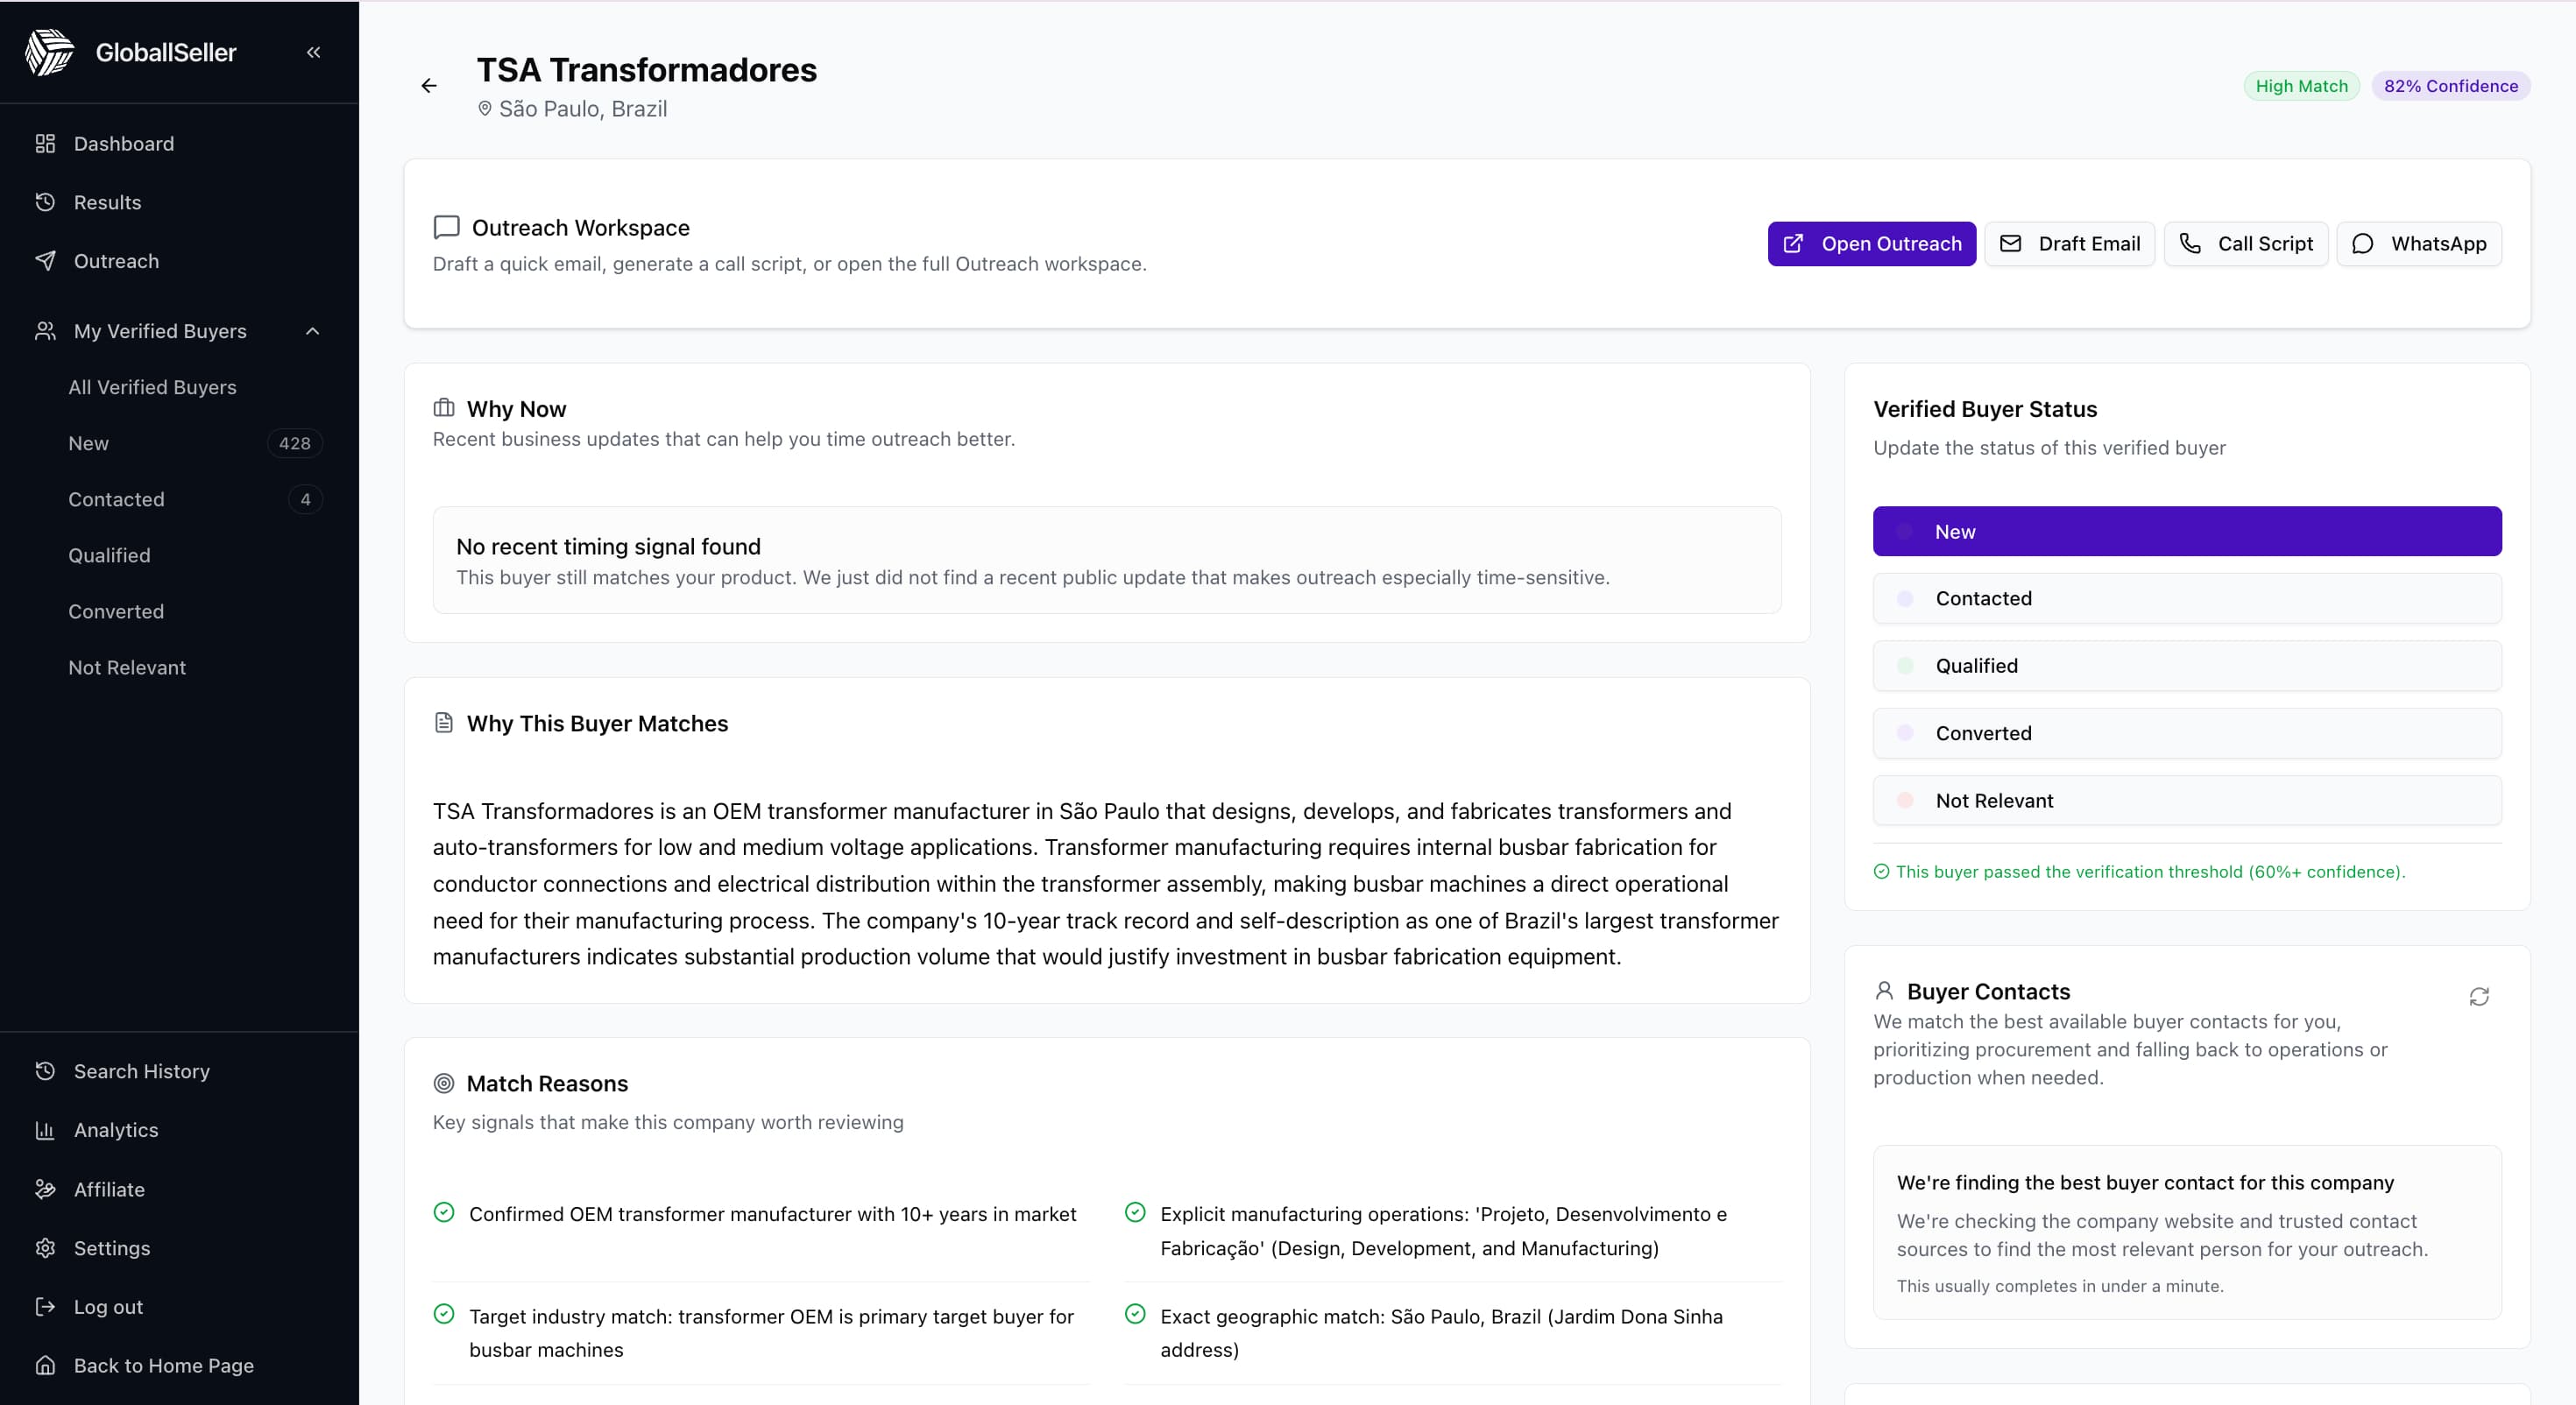The image size is (2576, 1405).
Task: Mark this buyer as Not Relevant
Action: click(2187, 800)
